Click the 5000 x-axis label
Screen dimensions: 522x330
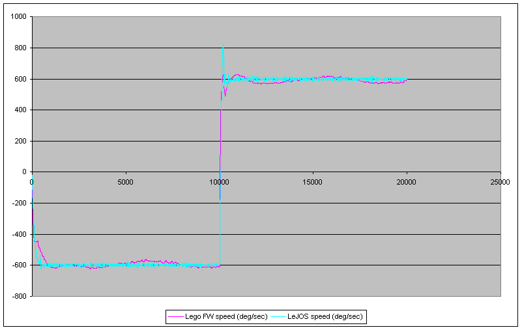click(x=126, y=182)
